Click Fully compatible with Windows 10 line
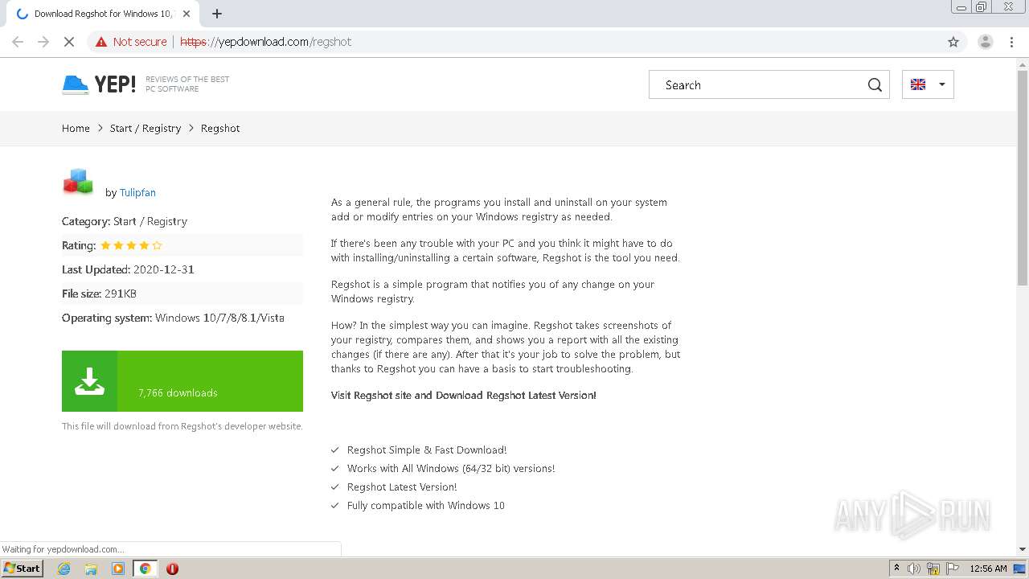1029x579 pixels. coord(426,506)
